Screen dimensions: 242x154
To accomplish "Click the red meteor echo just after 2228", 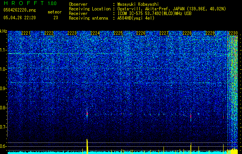I will (191, 116).
